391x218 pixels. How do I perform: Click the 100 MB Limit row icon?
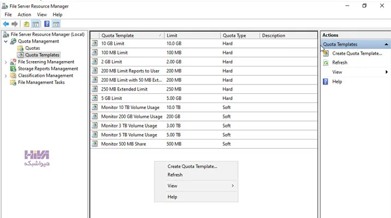pyautogui.click(x=95, y=52)
